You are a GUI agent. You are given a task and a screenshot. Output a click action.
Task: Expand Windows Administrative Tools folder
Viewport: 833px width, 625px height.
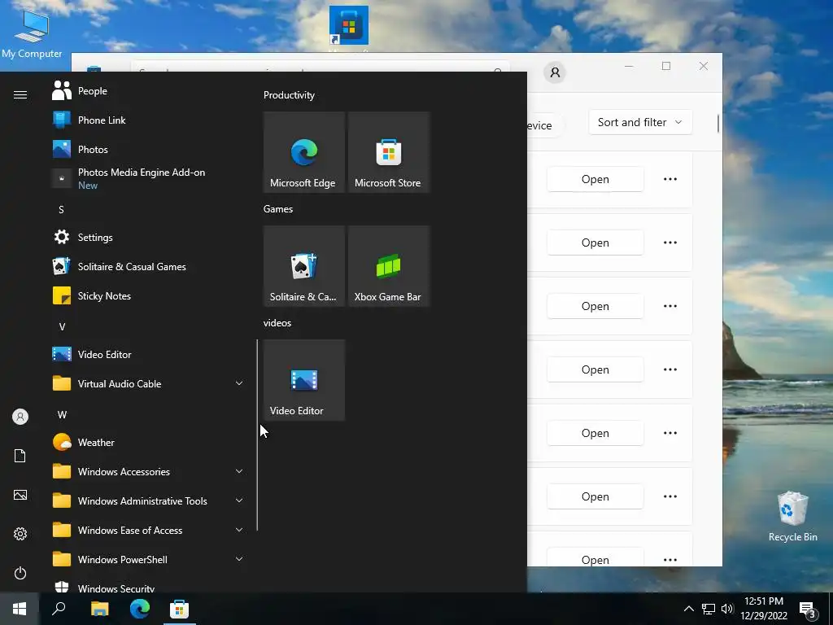pyautogui.click(x=149, y=500)
